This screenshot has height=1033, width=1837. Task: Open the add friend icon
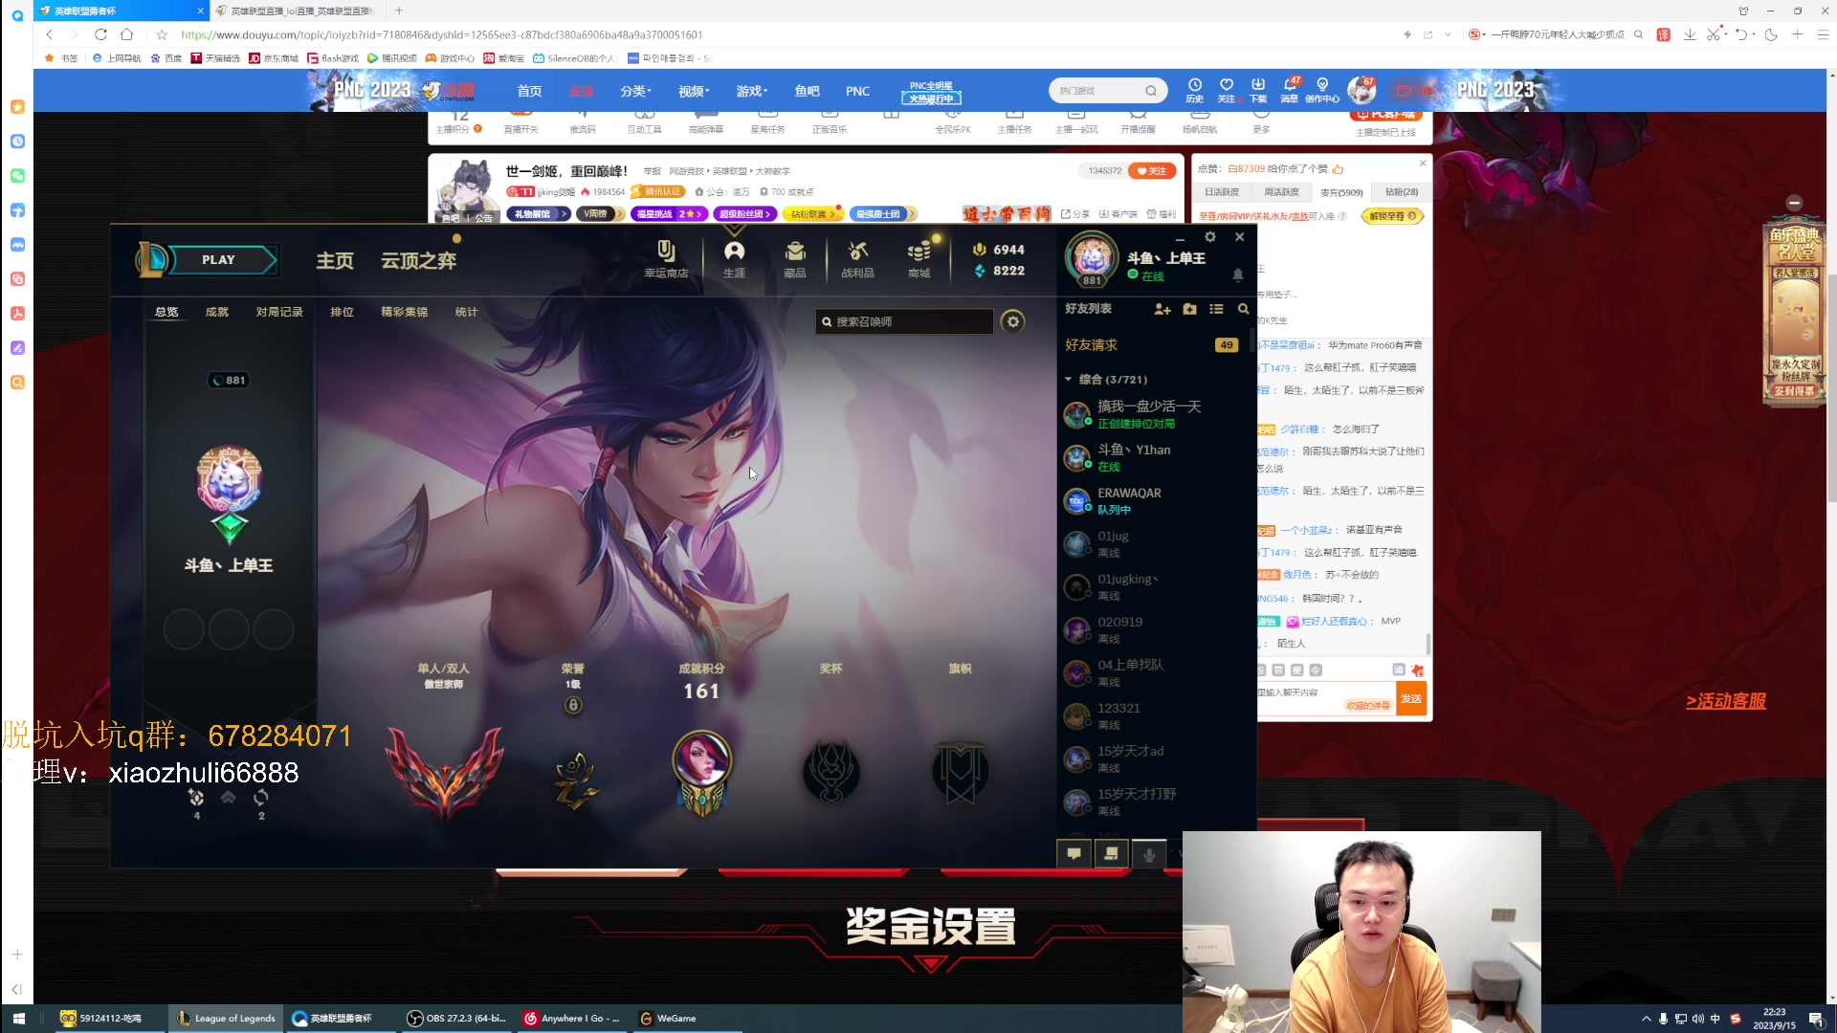[1162, 309]
